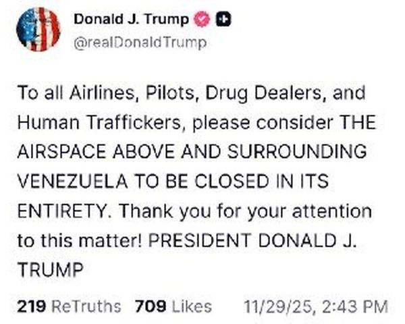Viewport: 405px width, 324px height.
Task: Click the Likes label text
Action: point(192,306)
